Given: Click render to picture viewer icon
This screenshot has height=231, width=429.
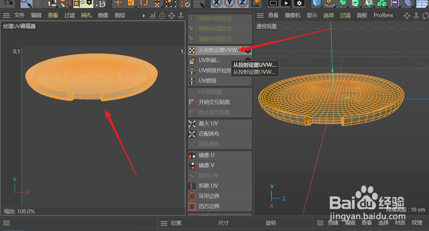Looking at the screenshot, I should click(286, 3).
